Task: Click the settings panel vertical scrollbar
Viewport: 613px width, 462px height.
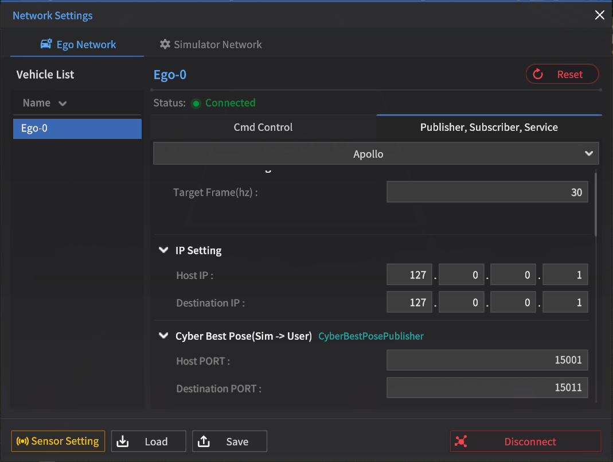Action: point(596,204)
